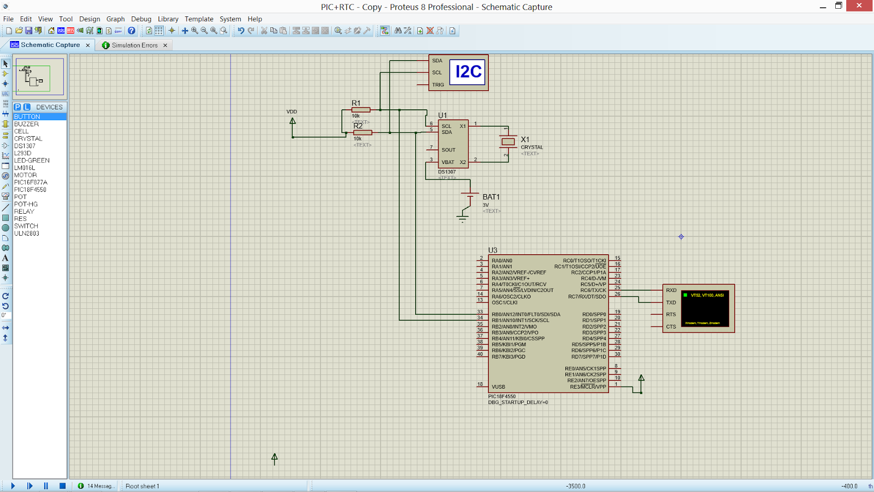The height and width of the screenshot is (492, 874).
Task: Click the Zoom In toolbar icon
Action: (194, 31)
